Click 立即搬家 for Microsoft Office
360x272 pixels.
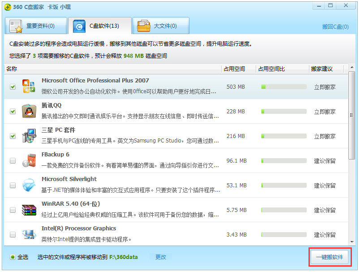click(325, 87)
